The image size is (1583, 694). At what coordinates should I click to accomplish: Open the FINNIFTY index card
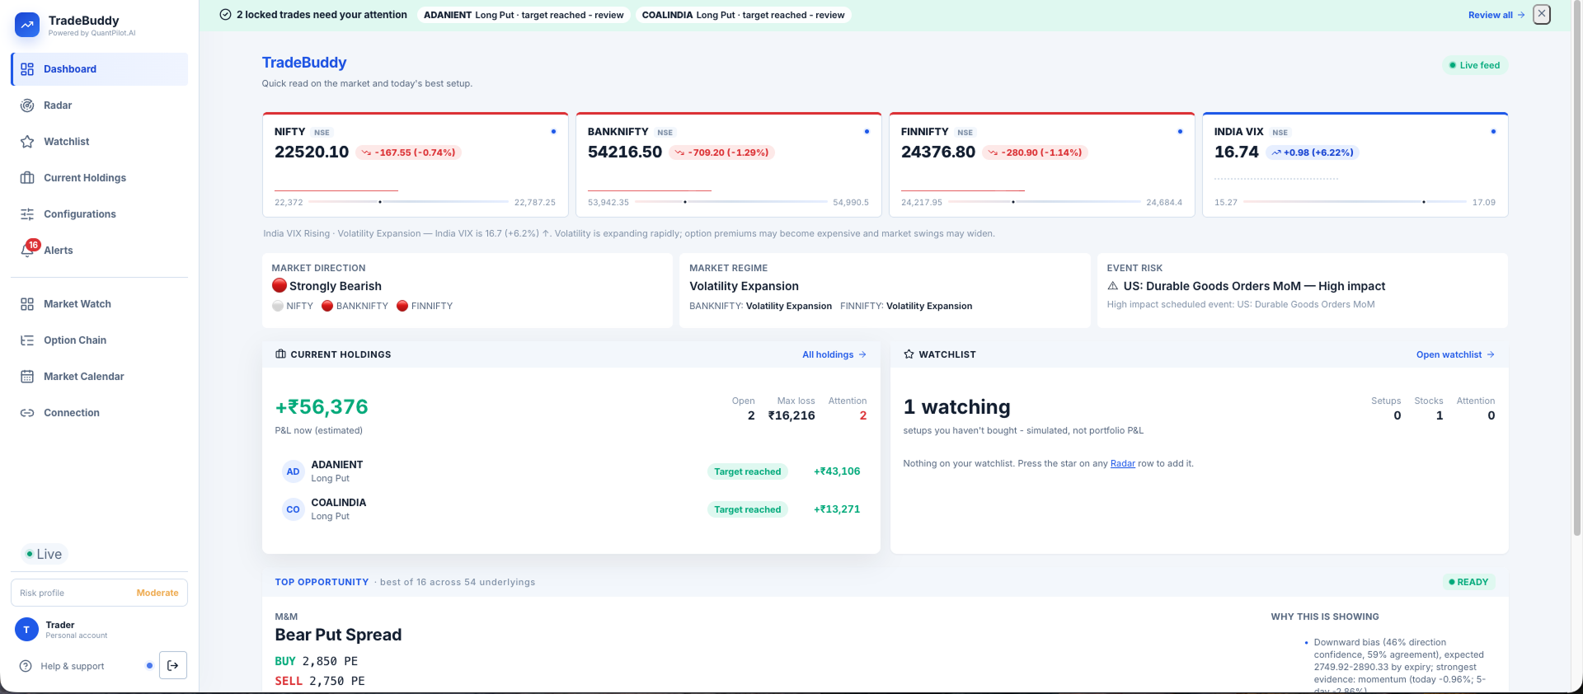tap(1042, 165)
